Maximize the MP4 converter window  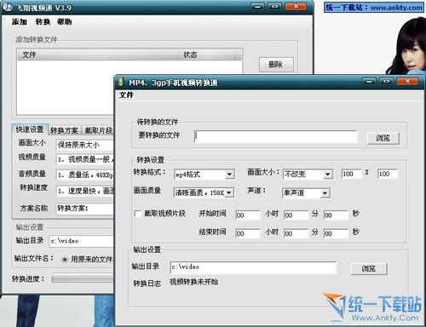pos(386,82)
